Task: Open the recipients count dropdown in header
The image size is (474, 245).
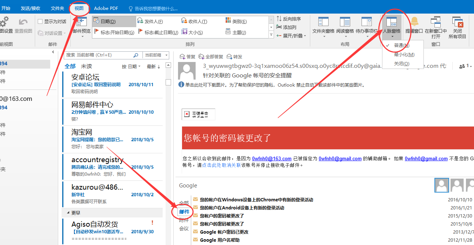Action: point(466,66)
